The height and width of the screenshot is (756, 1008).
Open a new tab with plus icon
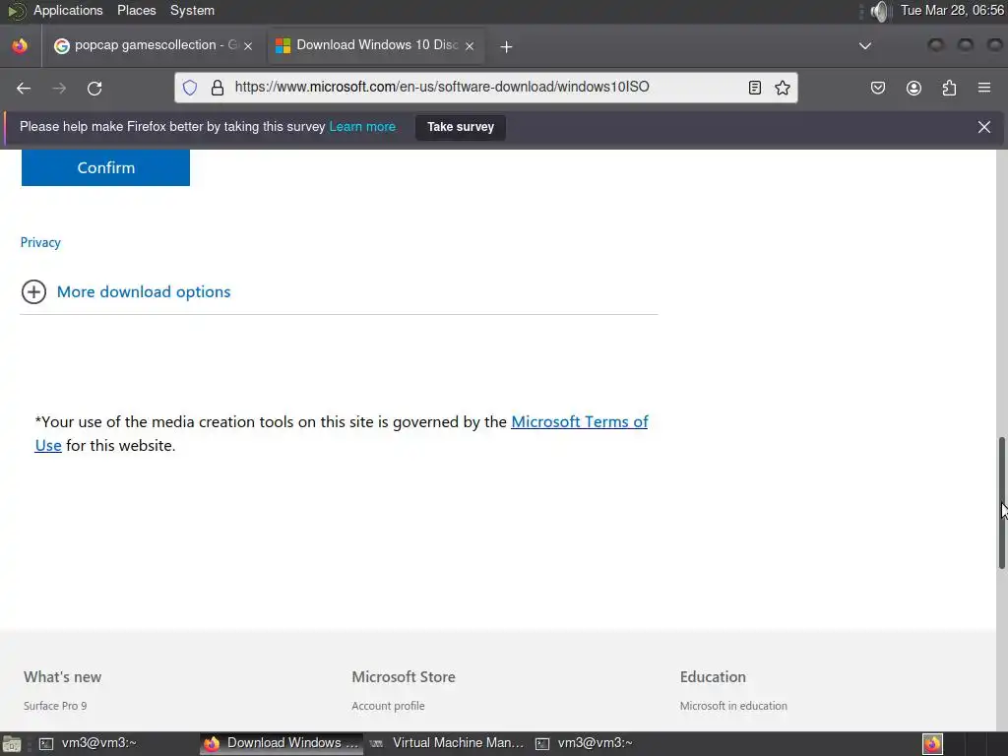coord(507,46)
